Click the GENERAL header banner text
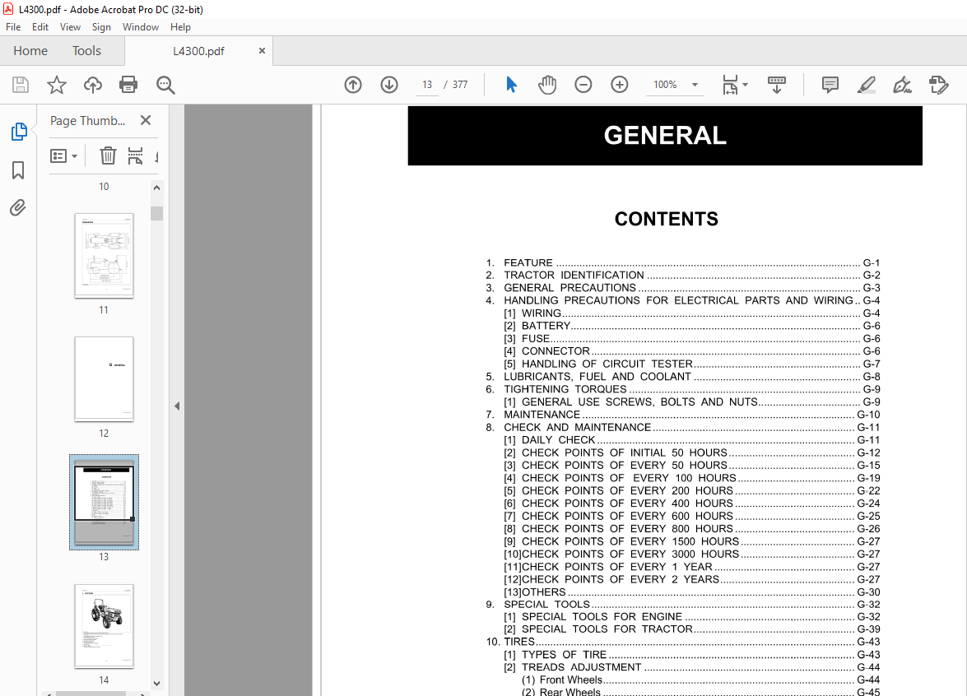The image size is (967, 696). 665,136
